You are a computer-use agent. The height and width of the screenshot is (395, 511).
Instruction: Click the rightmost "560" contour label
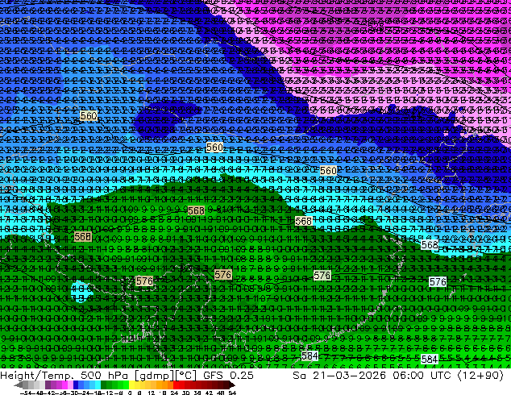(328, 170)
